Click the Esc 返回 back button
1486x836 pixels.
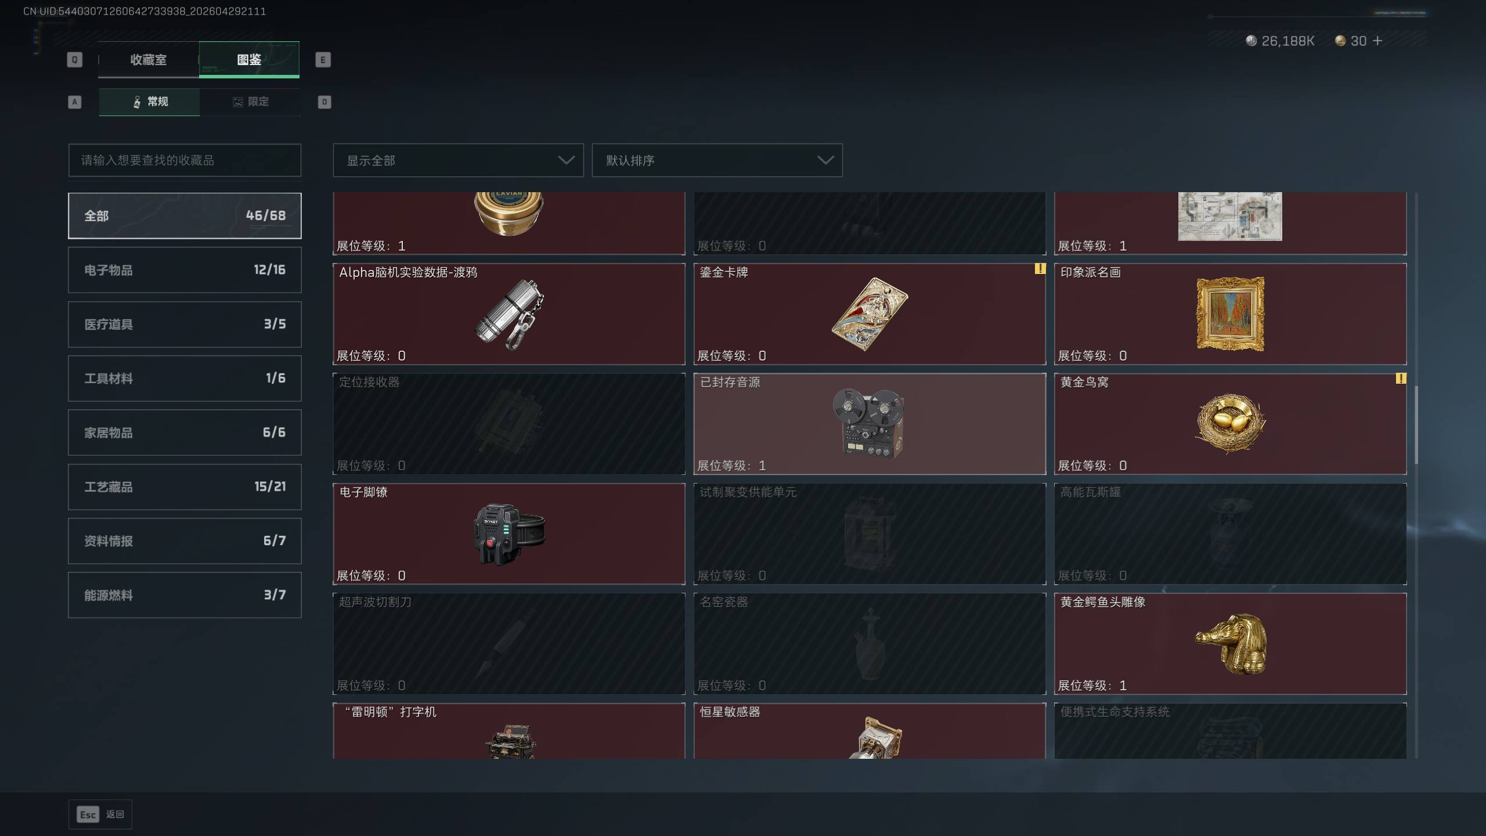tap(100, 815)
